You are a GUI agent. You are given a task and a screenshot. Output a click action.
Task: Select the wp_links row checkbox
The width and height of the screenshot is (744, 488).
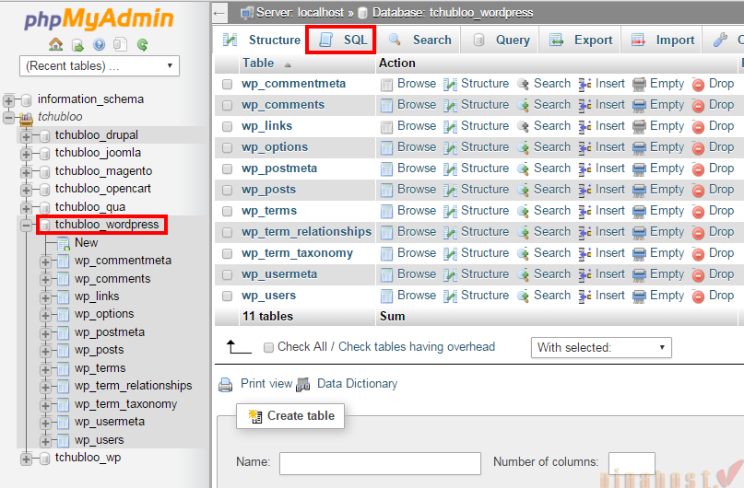[228, 126]
